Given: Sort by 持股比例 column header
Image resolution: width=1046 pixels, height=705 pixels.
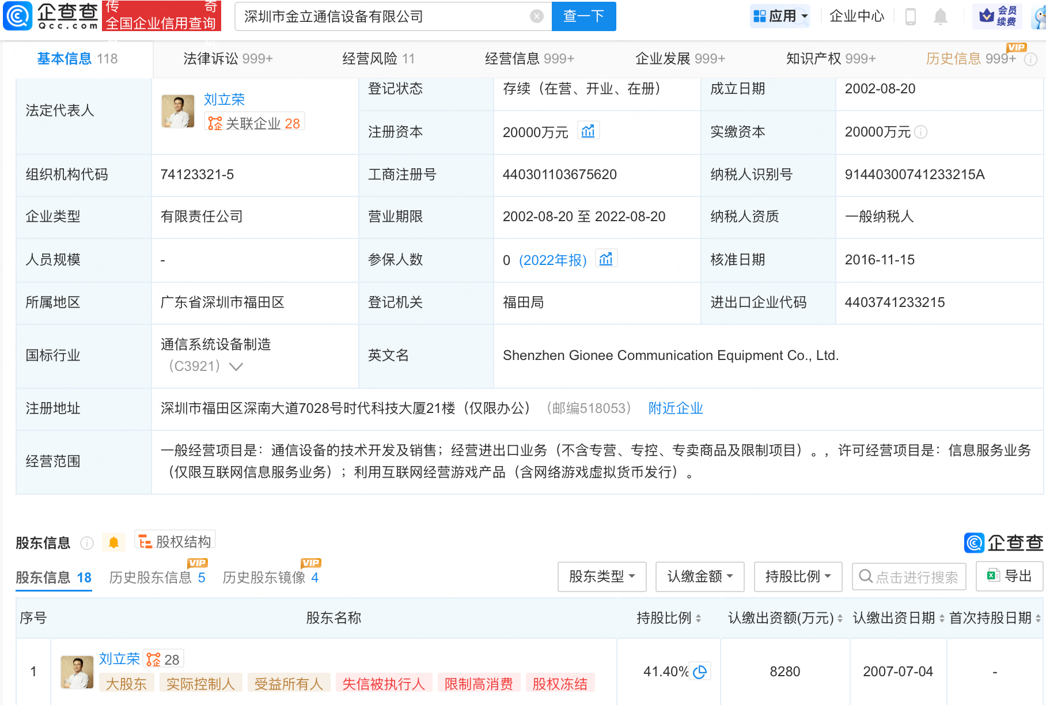Looking at the screenshot, I should coord(668,618).
